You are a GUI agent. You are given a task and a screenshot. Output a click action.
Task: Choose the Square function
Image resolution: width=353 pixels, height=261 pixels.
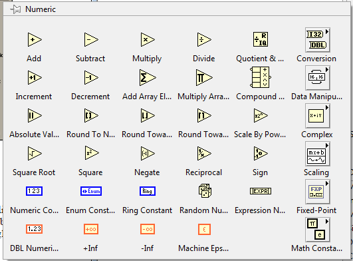coord(91,153)
